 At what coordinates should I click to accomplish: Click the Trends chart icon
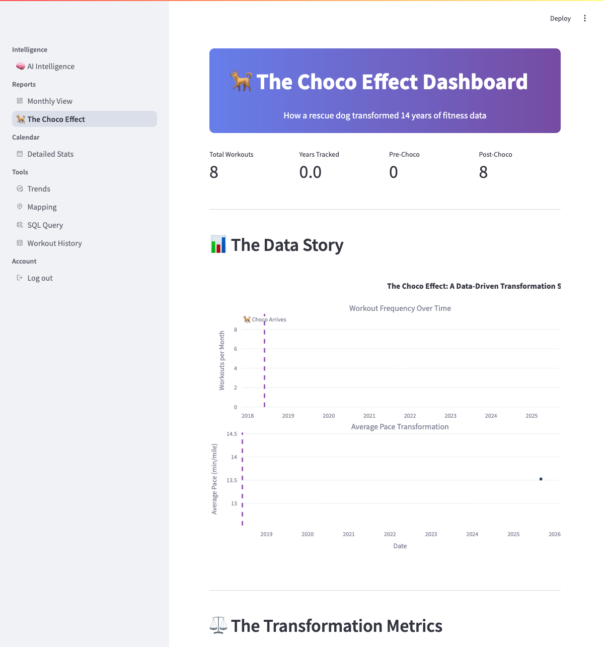click(x=20, y=188)
